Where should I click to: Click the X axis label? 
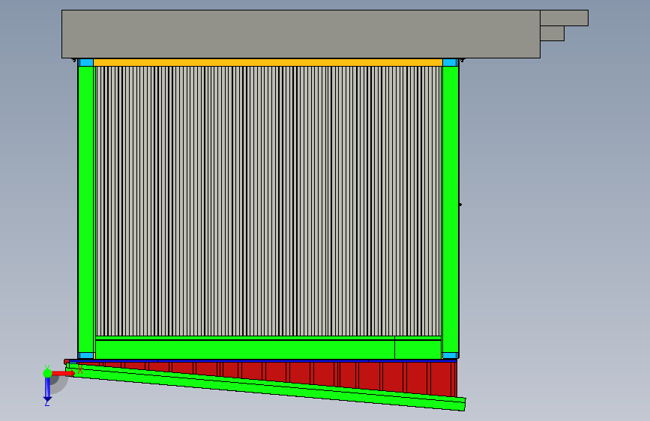[x=80, y=369]
